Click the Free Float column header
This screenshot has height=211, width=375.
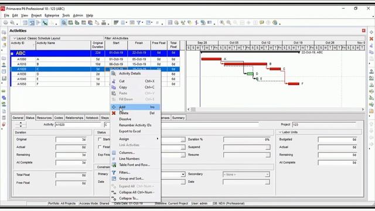pyautogui.click(x=159, y=45)
